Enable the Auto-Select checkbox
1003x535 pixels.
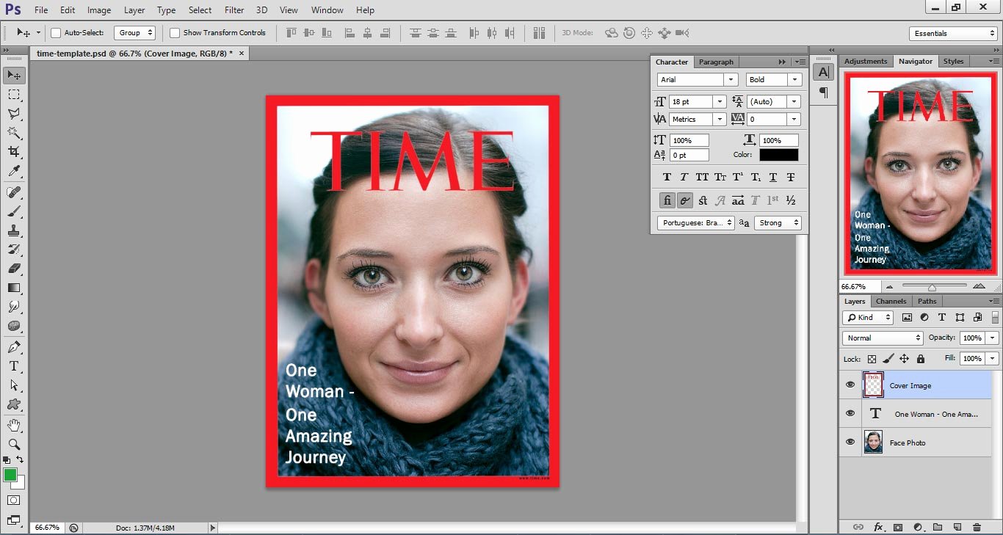(56, 33)
